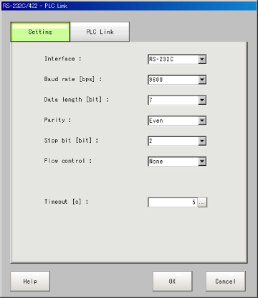Select the RS-232C value in Interface box
Image resolution: width=258 pixels, height=298 pixels.
click(161, 59)
